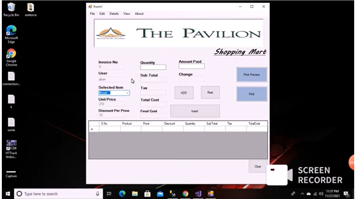Viewport: 360px width, 199px height.
Task: Focus the Amount Paid input field
Action: click(191, 66)
